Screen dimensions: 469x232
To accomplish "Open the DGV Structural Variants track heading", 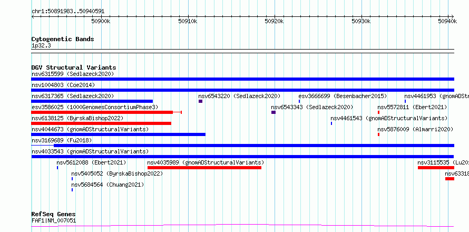I will pyautogui.click(x=74, y=67).
